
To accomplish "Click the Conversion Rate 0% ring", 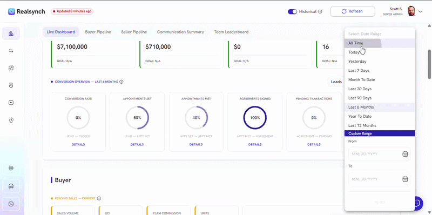I will point(78,118).
